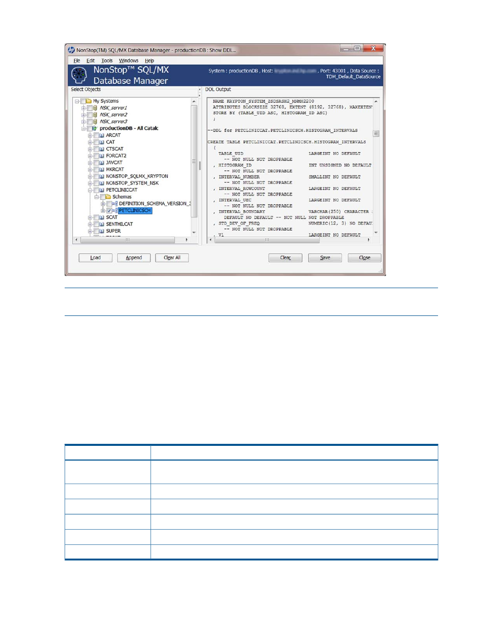This screenshot has height=642, width=482.
Task: Check the PETCLINICCAT checkbox
Action: point(96,190)
